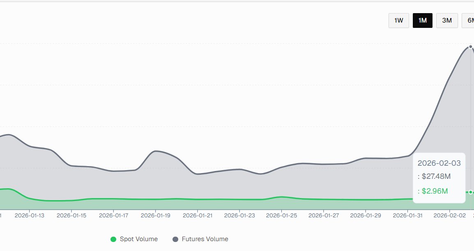Click the gray Futures Volume legend dot
The width and height of the screenshot is (474, 251).
point(175,239)
